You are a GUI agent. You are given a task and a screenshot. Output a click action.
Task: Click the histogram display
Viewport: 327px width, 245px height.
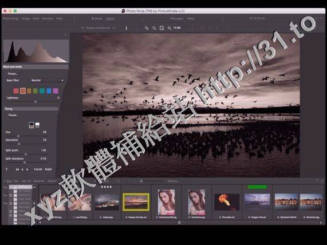(36, 51)
